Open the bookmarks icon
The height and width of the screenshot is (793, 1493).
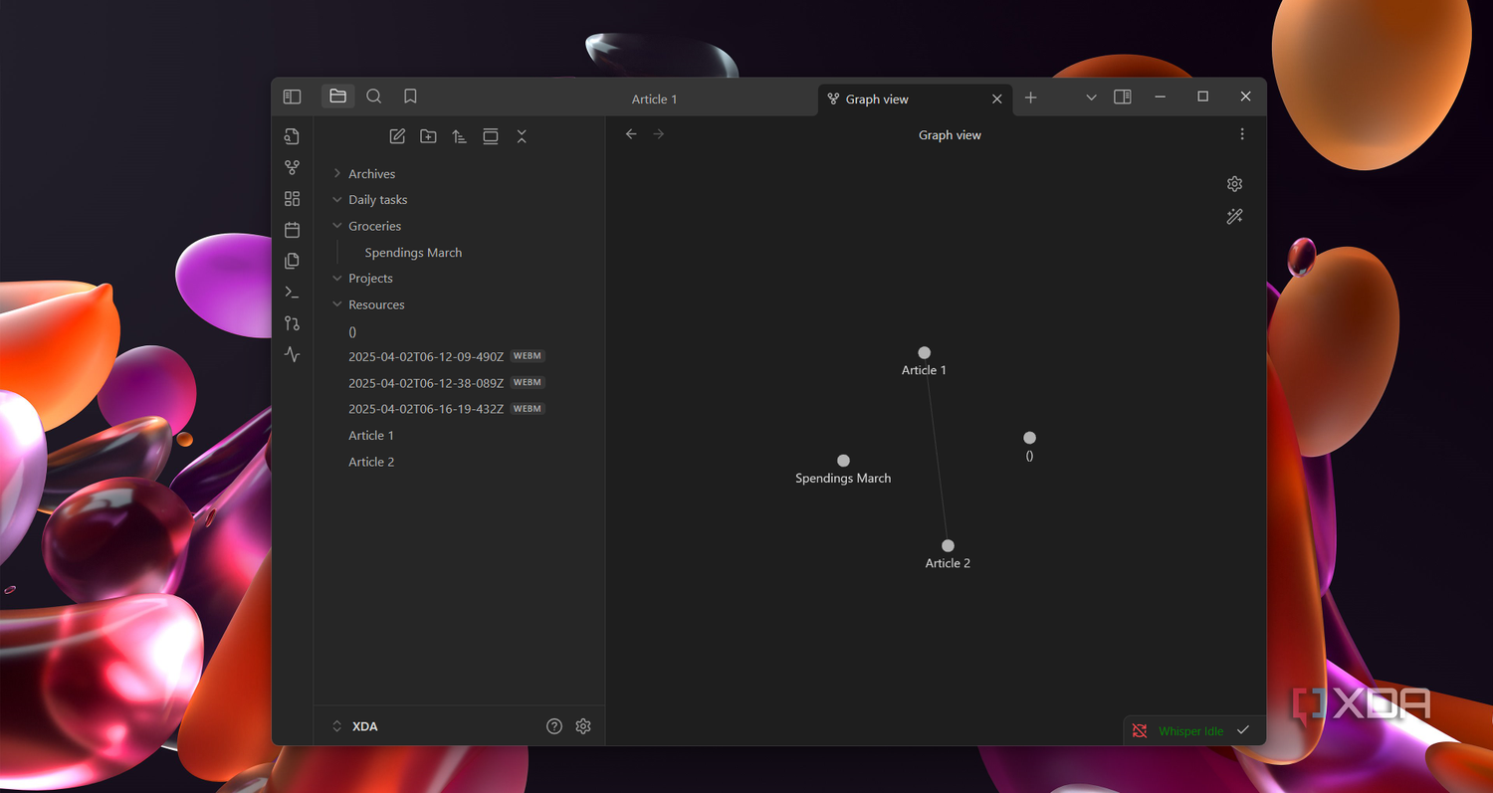tap(410, 97)
